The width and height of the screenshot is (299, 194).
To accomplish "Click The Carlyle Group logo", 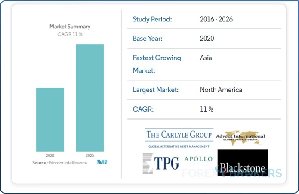I will [x=179, y=138].
